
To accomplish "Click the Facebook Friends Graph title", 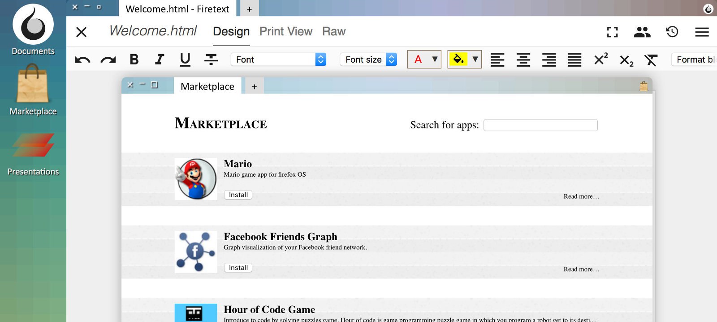I will pyautogui.click(x=281, y=237).
